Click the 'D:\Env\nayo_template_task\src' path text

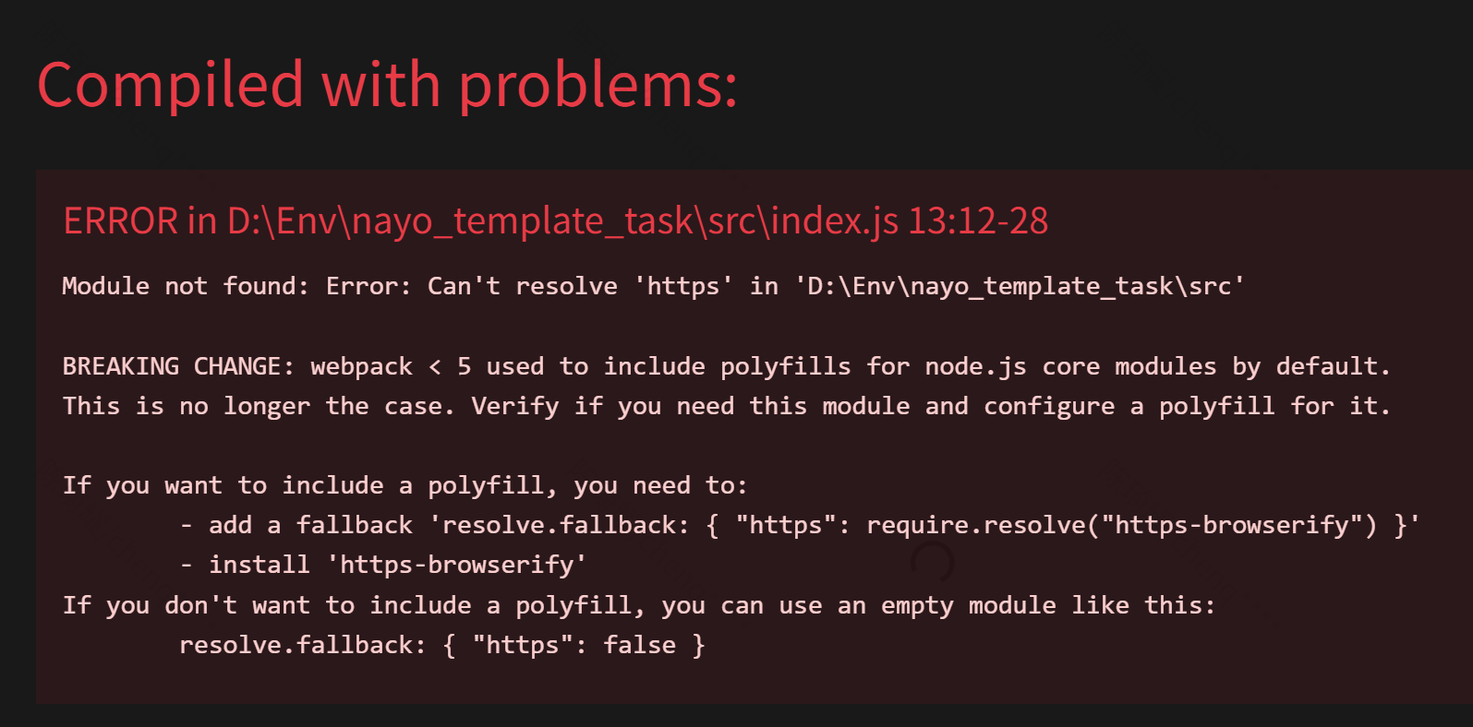1020,286
